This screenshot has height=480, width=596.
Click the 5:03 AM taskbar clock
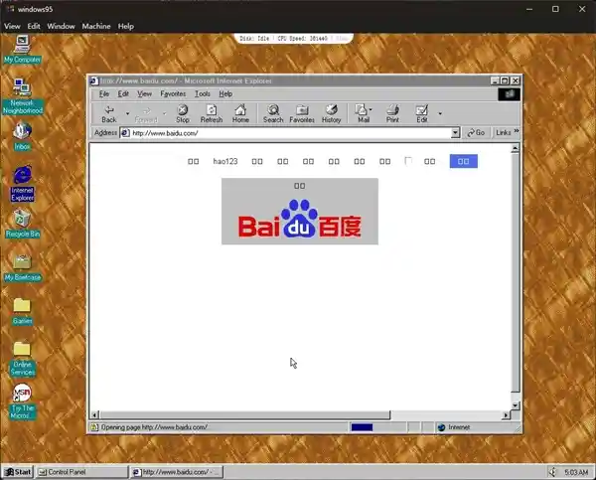(576, 472)
